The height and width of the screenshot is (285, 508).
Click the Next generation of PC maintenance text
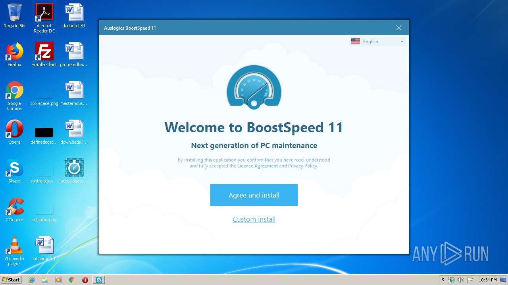(x=254, y=145)
